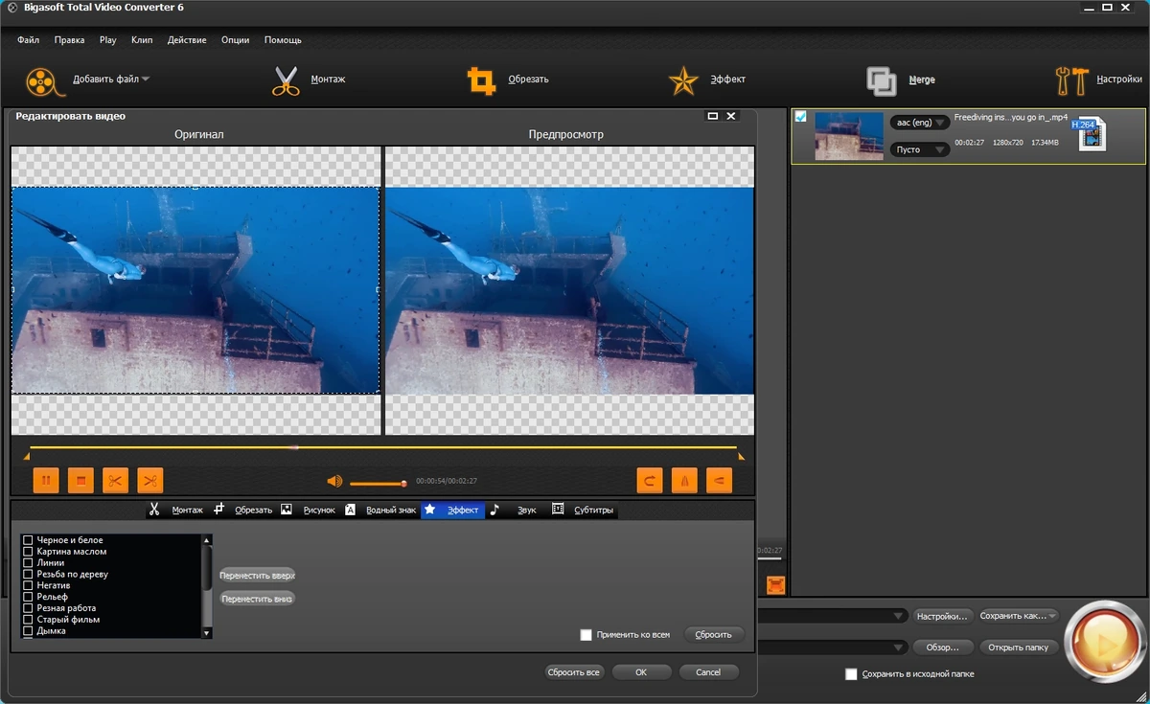The height and width of the screenshot is (704, 1150).
Task: Enable the Рельеф effect
Action: coord(28,597)
